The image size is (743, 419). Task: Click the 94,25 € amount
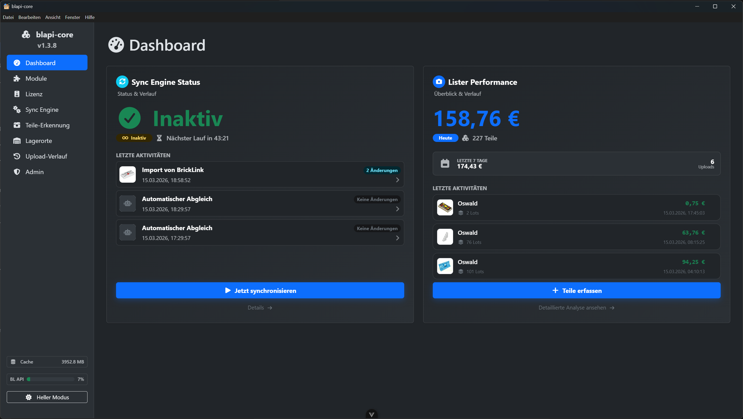click(x=693, y=262)
